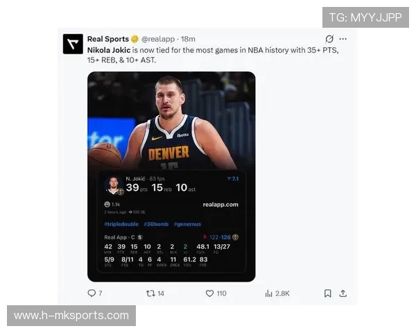The image size is (416, 333).
Task: Open the Jokic stat card image
Action: tap(171, 177)
